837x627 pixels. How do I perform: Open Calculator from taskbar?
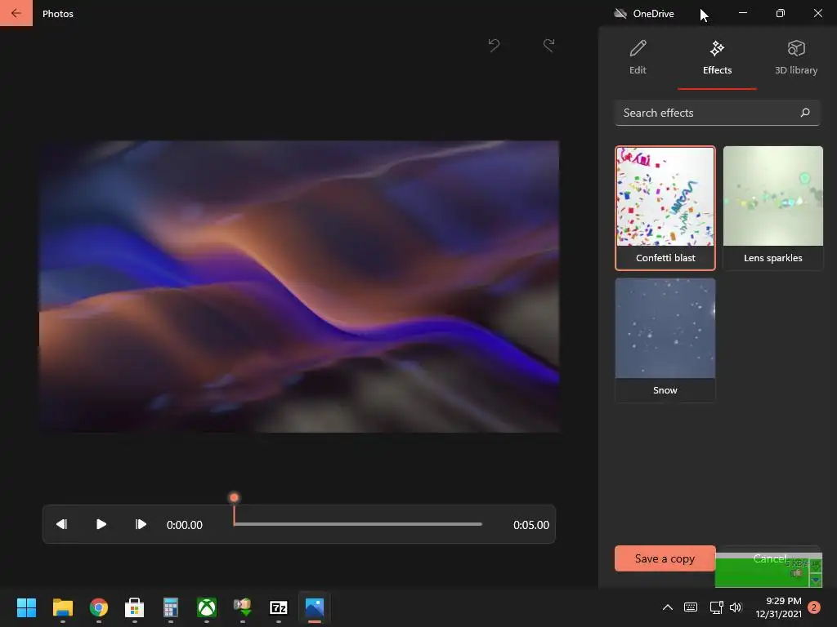pyautogui.click(x=171, y=607)
